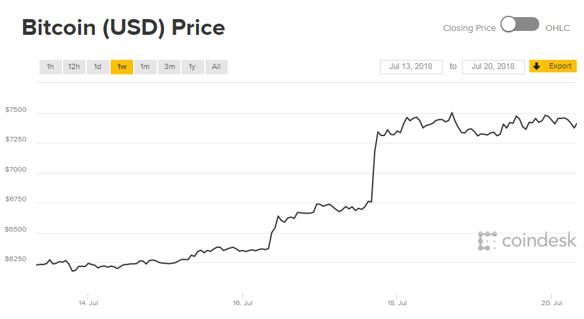Switch to the 1d range

pyautogui.click(x=97, y=66)
